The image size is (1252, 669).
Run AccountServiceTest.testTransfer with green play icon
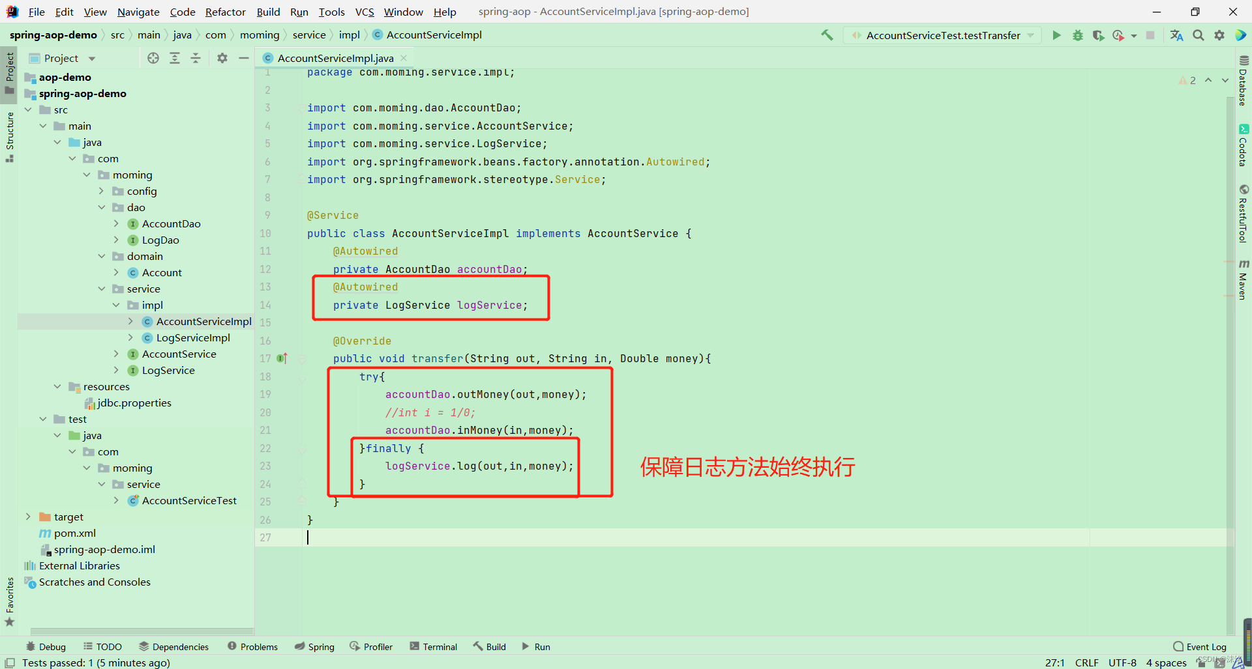click(x=1056, y=35)
